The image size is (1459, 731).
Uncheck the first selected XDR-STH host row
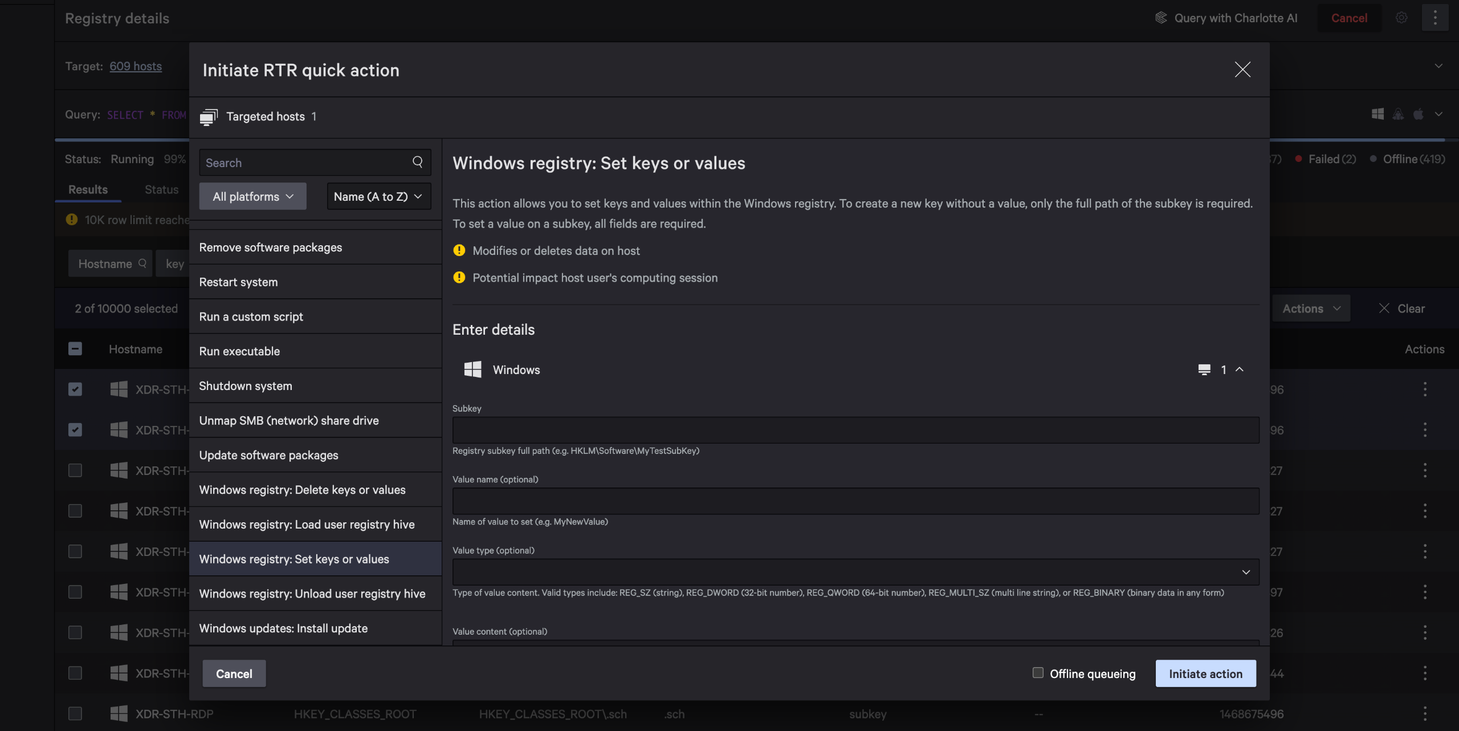(x=75, y=389)
